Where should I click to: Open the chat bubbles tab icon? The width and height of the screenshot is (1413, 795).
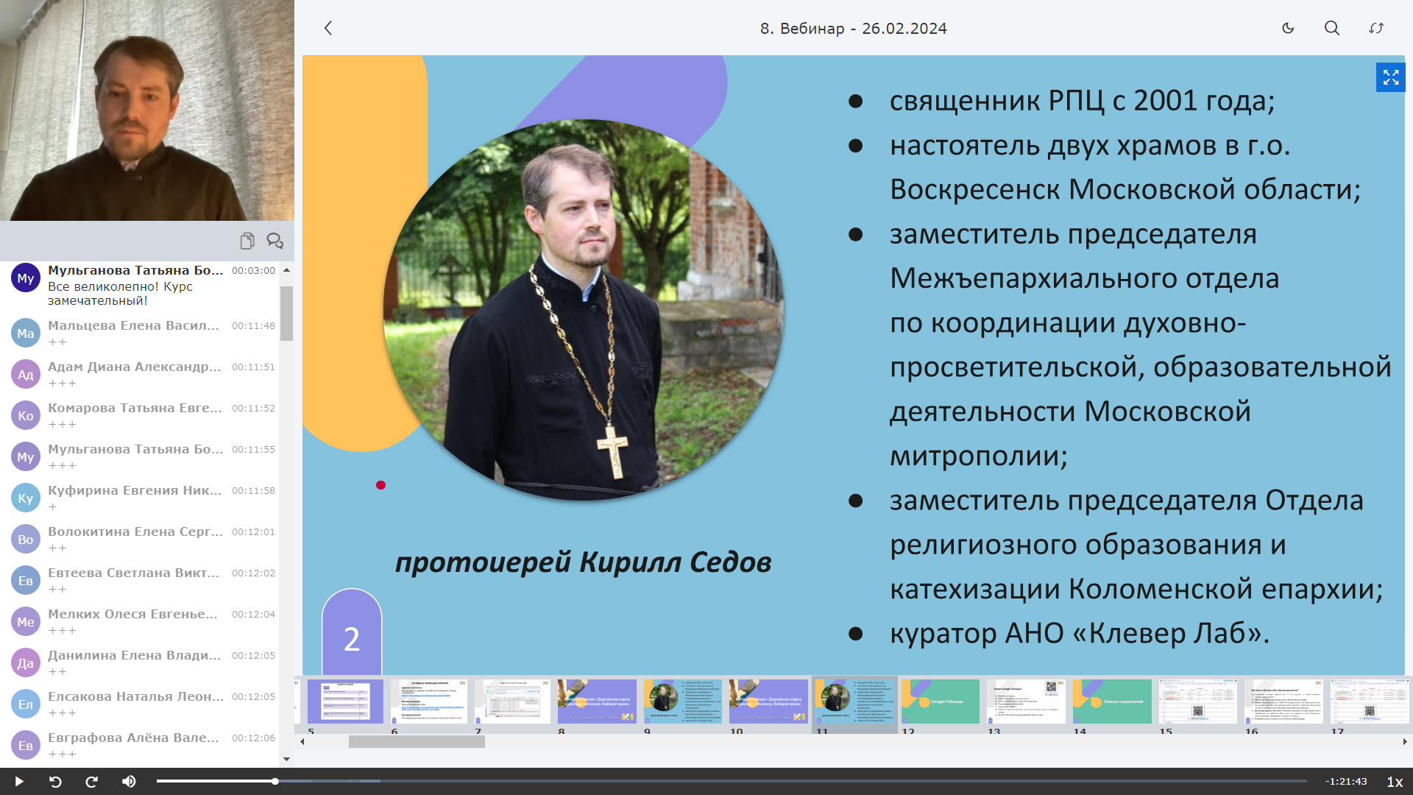(275, 241)
